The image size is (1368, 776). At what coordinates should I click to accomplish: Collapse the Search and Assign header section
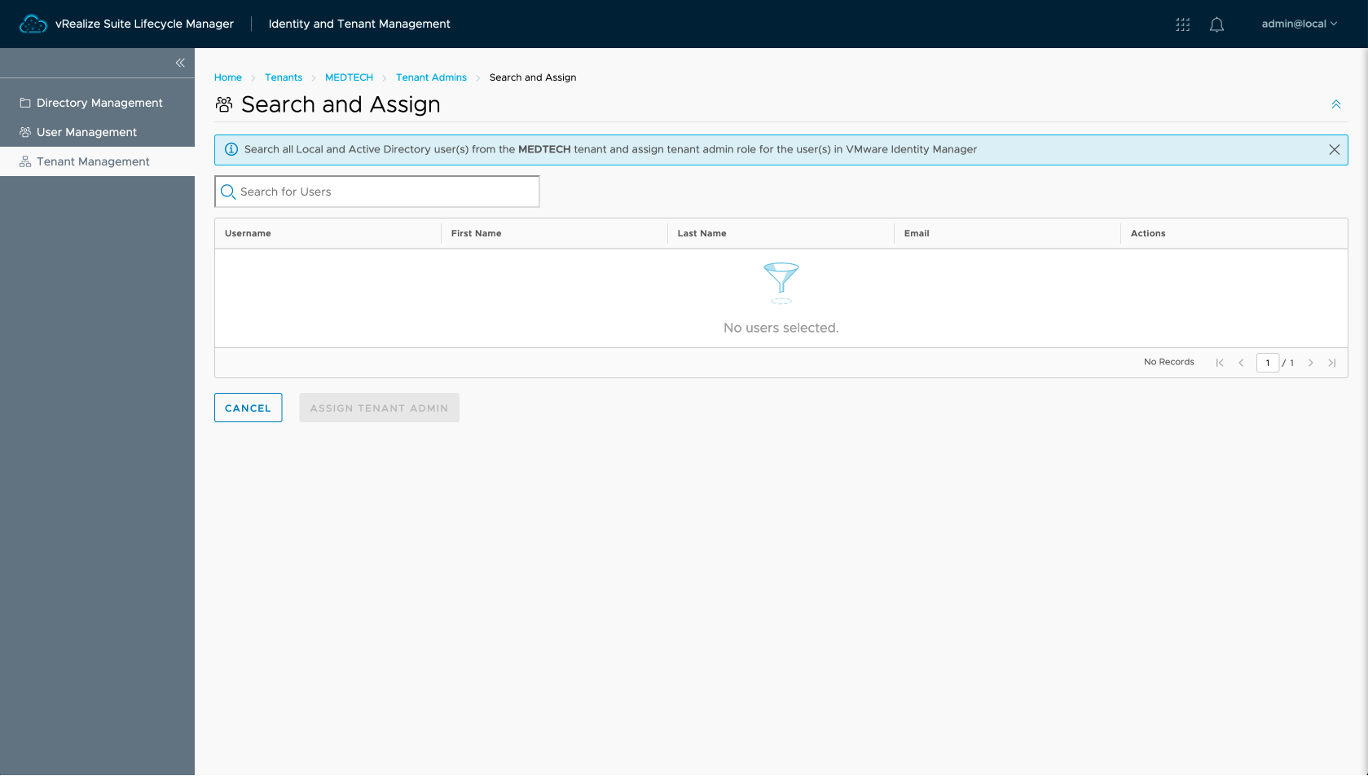[1335, 104]
